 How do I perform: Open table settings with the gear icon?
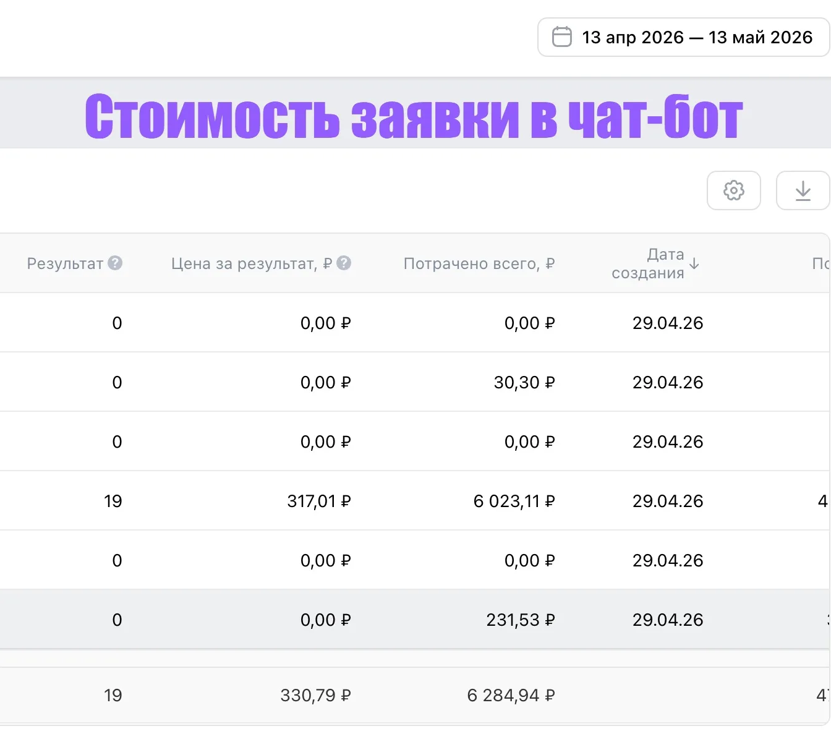(734, 190)
